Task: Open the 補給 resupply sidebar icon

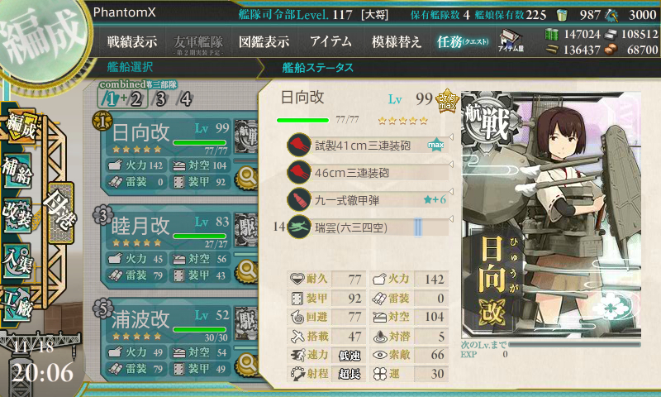Action: (17, 171)
